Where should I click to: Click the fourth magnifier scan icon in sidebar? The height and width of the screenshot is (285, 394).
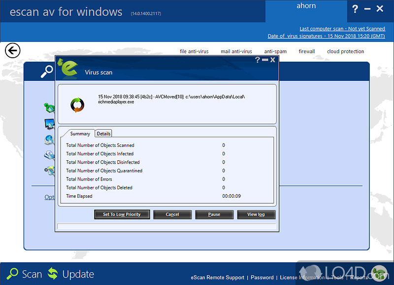point(50,155)
